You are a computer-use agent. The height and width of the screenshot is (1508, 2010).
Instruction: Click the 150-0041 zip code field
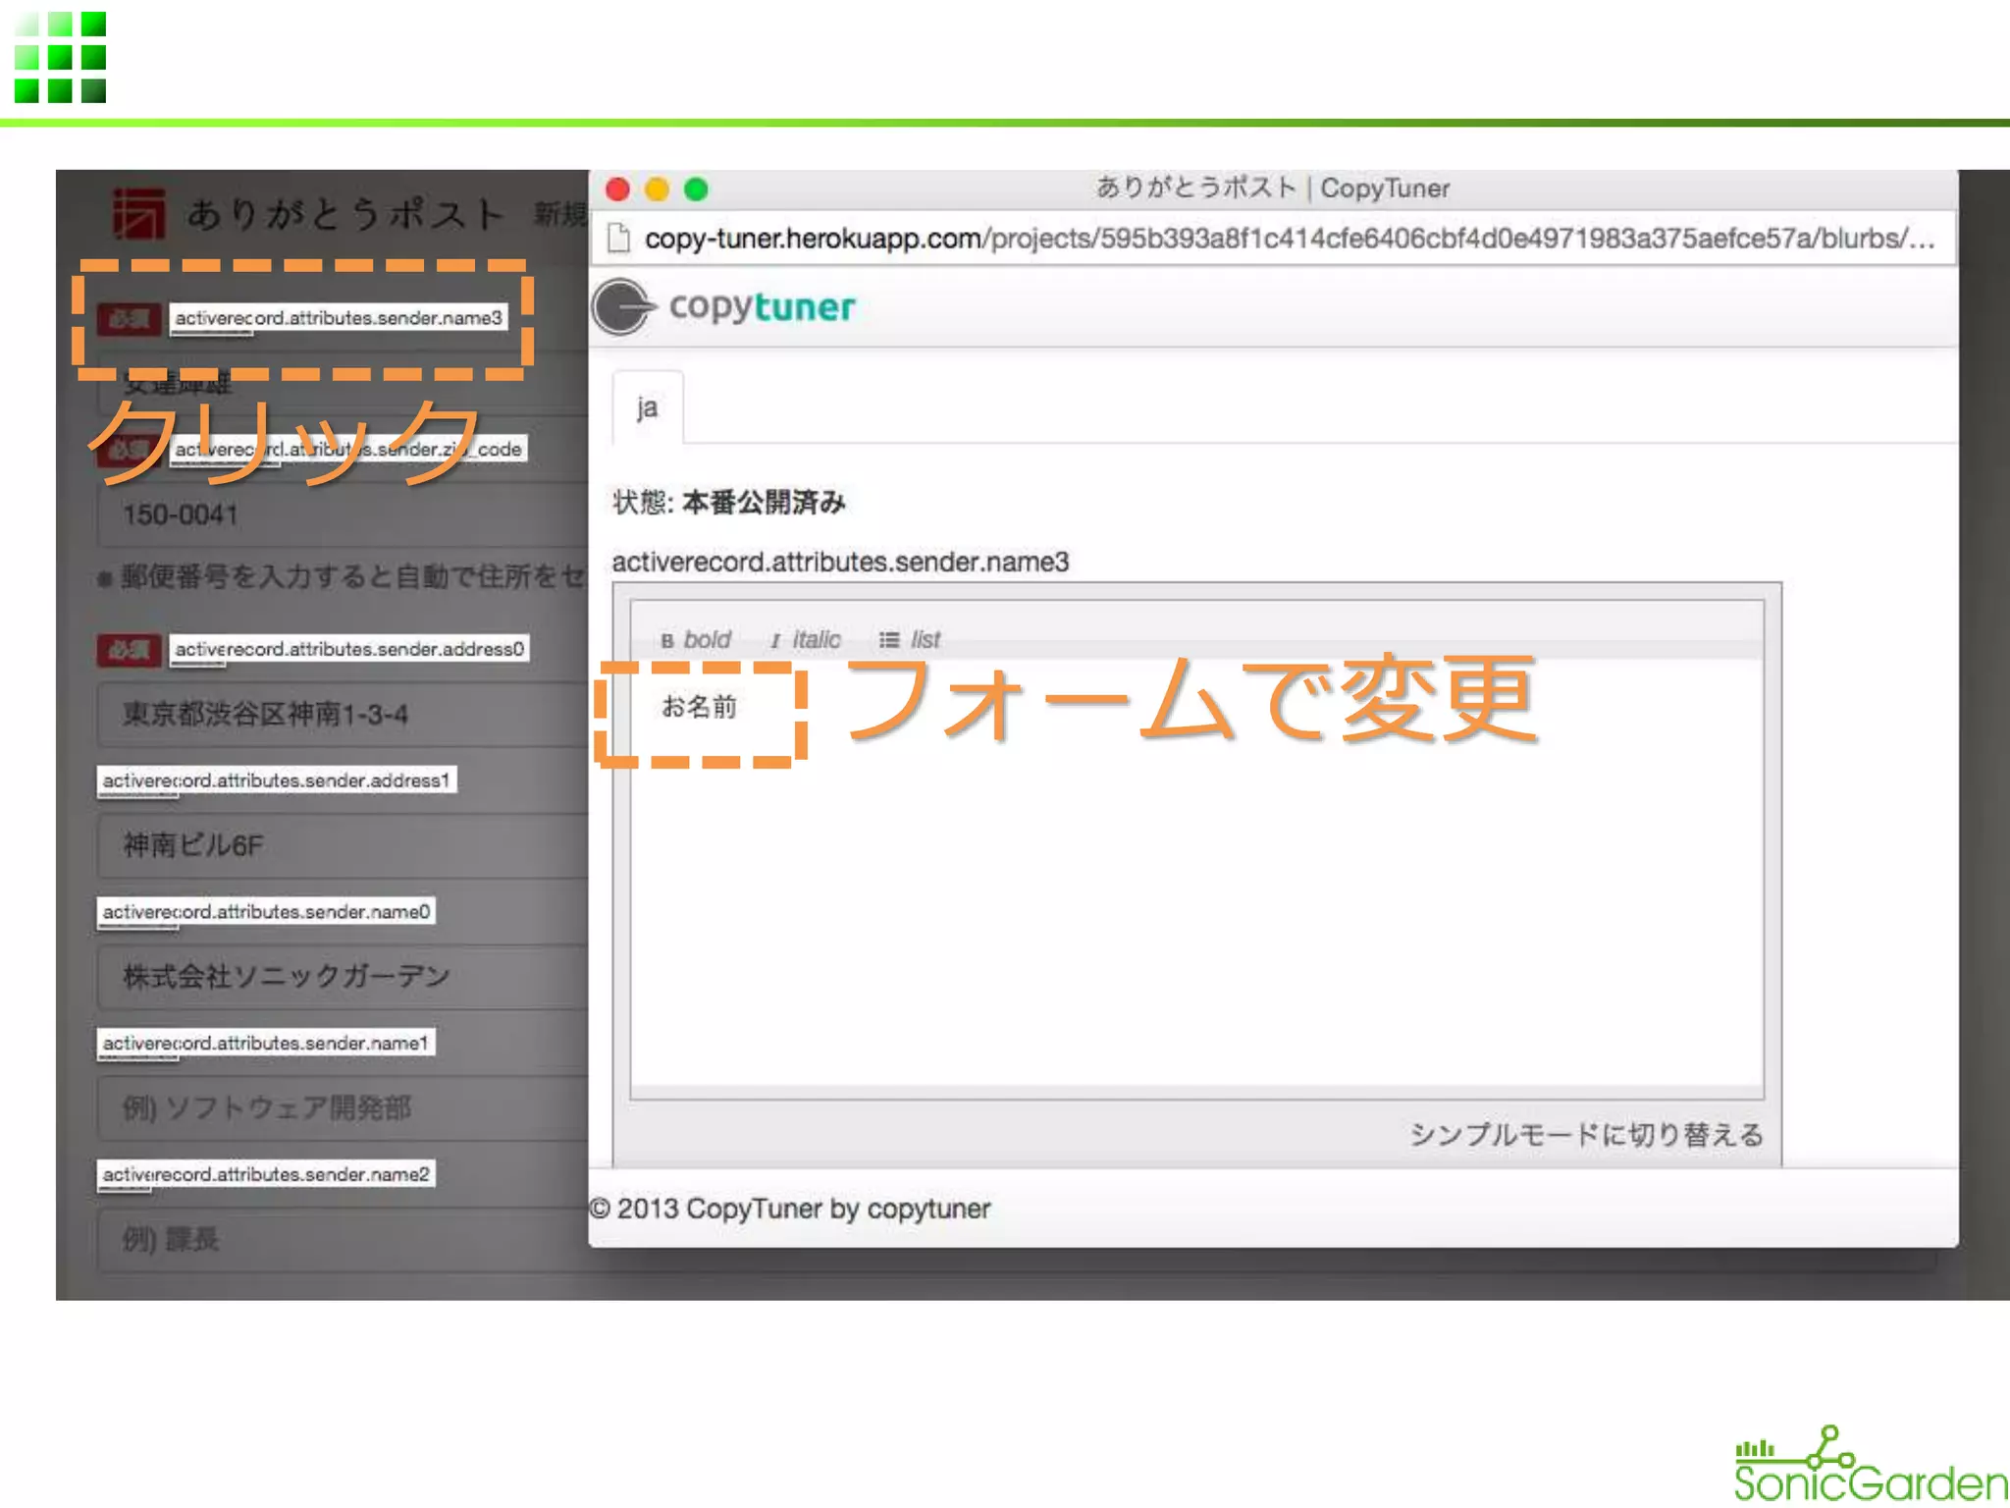(x=344, y=514)
